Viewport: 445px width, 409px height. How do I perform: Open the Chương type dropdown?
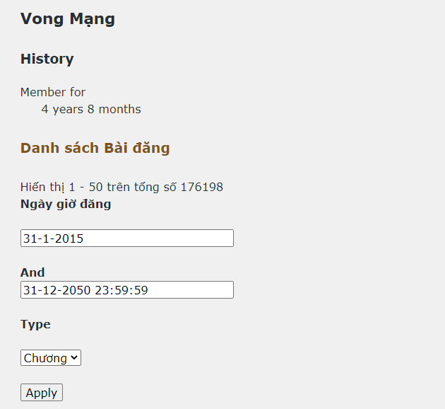[x=51, y=358]
